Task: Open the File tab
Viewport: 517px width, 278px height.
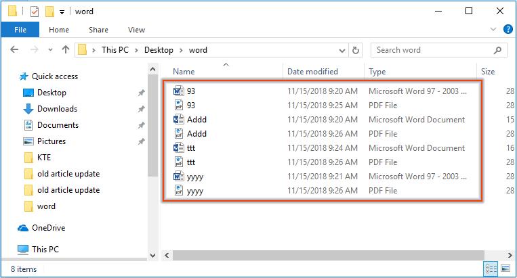Action: 20,30
